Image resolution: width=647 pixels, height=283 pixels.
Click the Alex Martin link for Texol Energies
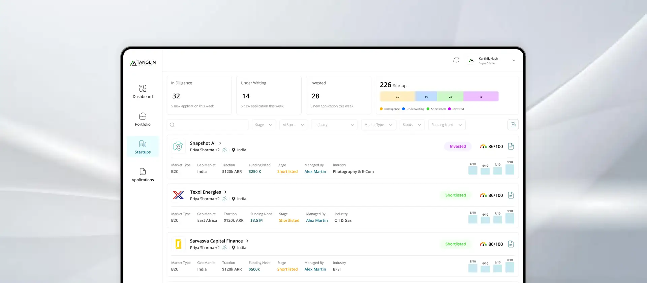(x=317, y=220)
